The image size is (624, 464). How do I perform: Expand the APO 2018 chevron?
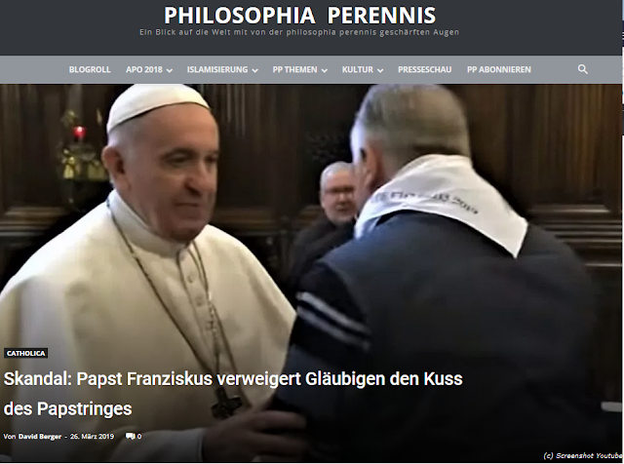coord(169,70)
